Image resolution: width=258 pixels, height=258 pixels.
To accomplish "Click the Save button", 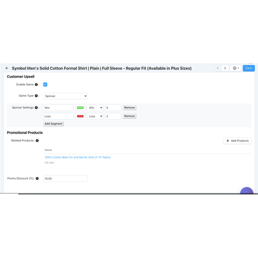I will [x=249, y=68].
